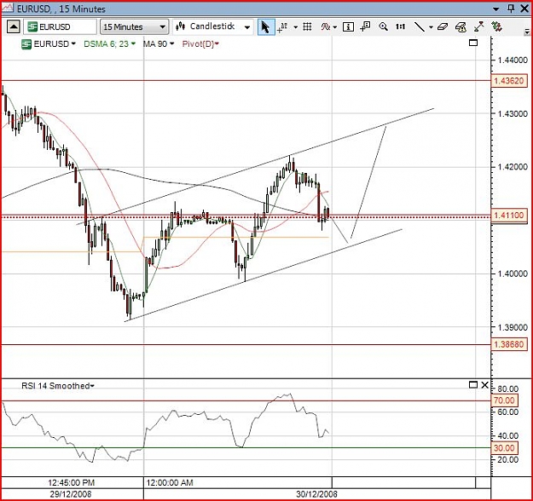
Task: Select the pointer cursor tool
Action: [265, 26]
